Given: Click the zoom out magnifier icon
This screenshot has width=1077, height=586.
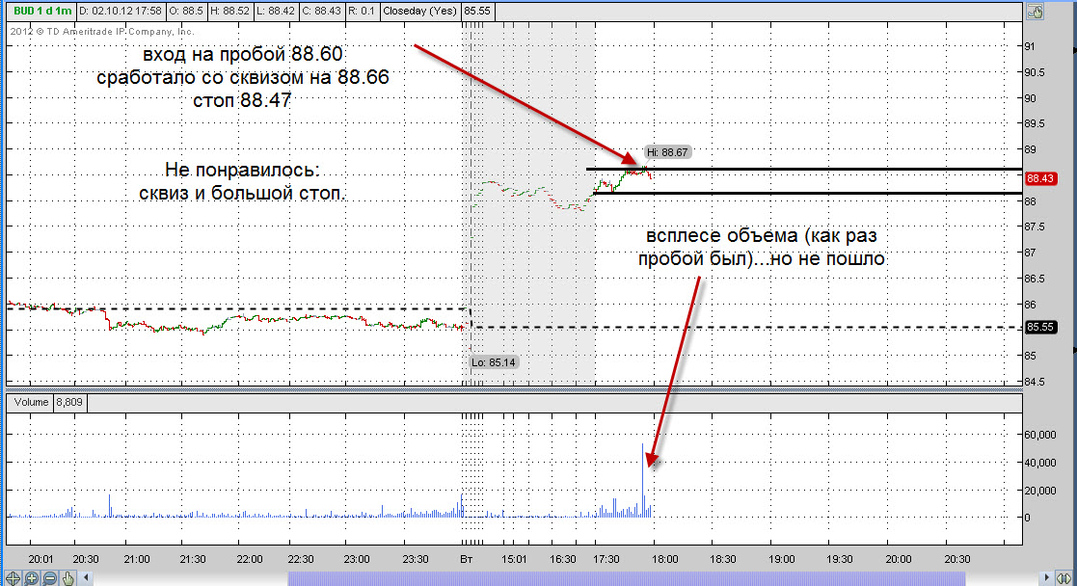Looking at the screenshot, I should 50,578.
